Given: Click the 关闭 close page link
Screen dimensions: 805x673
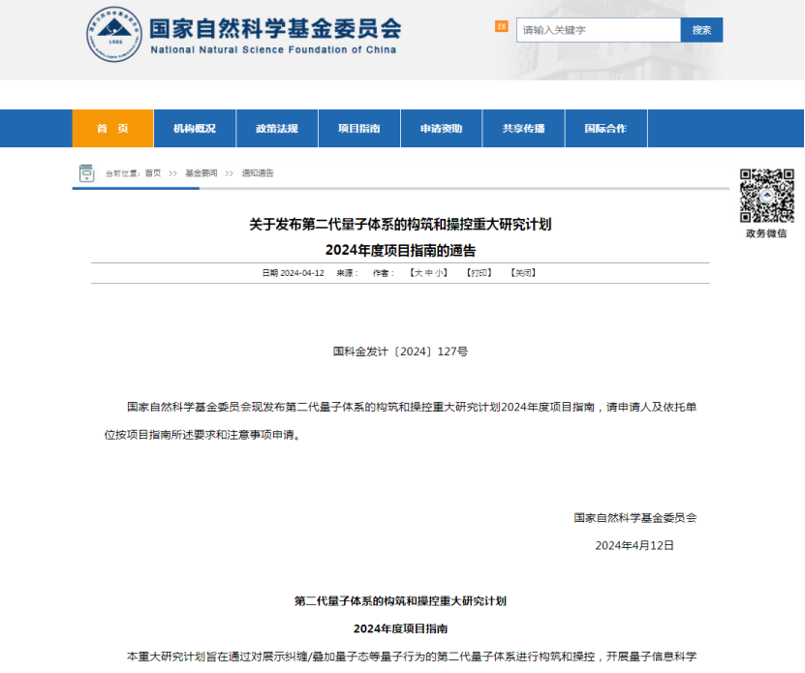Looking at the screenshot, I should pos(523,273).
